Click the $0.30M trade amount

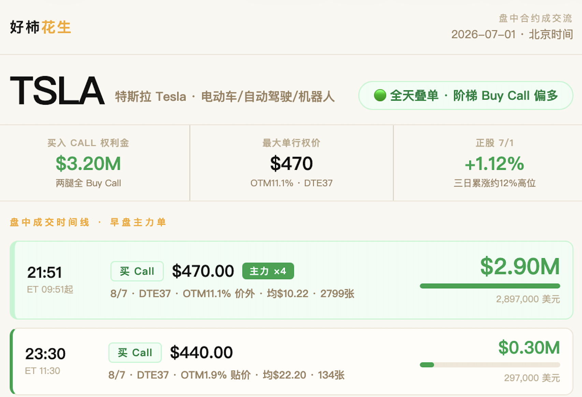[x=529, y=348]
